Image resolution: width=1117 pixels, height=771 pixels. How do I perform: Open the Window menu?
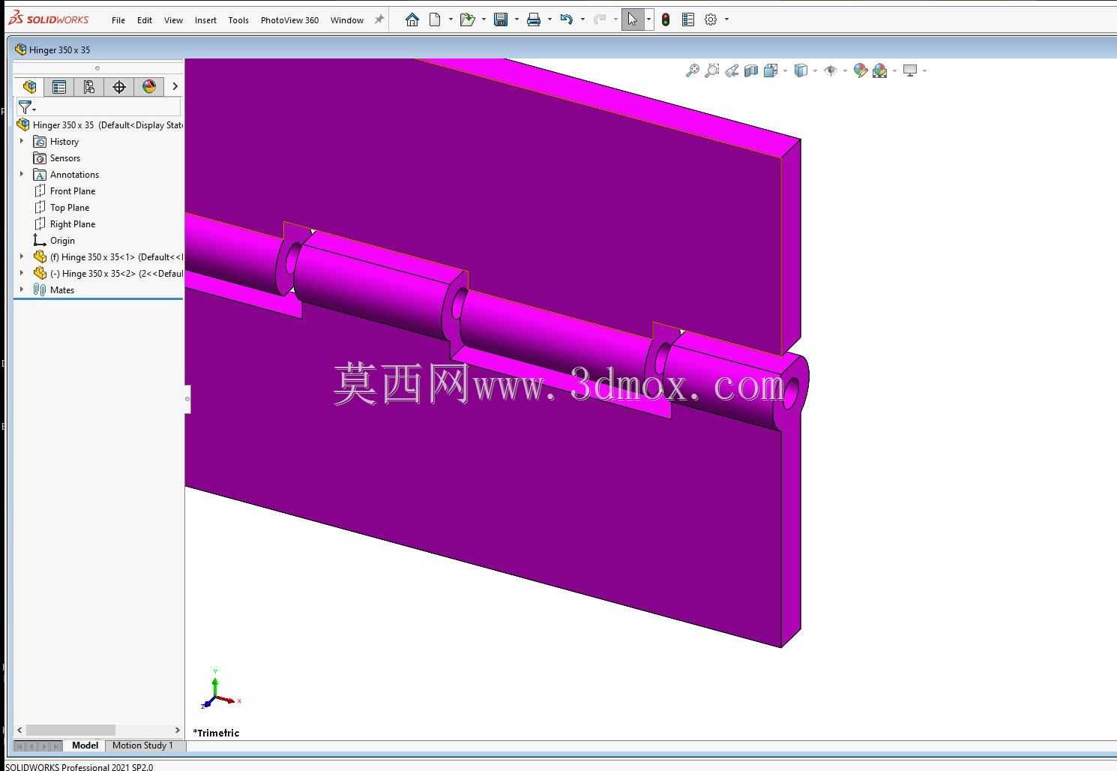[x=347, y=20]
